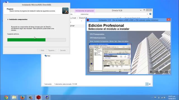The width and height of the screenshot is (179, 100).
Task: Click the taskbar clock showing 01:07 a.m.
Action: coord(172,97)
